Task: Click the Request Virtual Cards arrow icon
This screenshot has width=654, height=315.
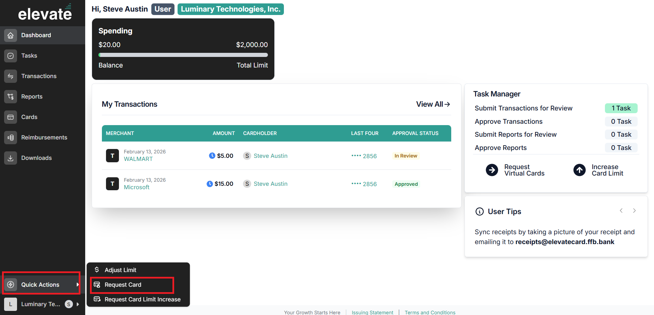Action: 492,170
